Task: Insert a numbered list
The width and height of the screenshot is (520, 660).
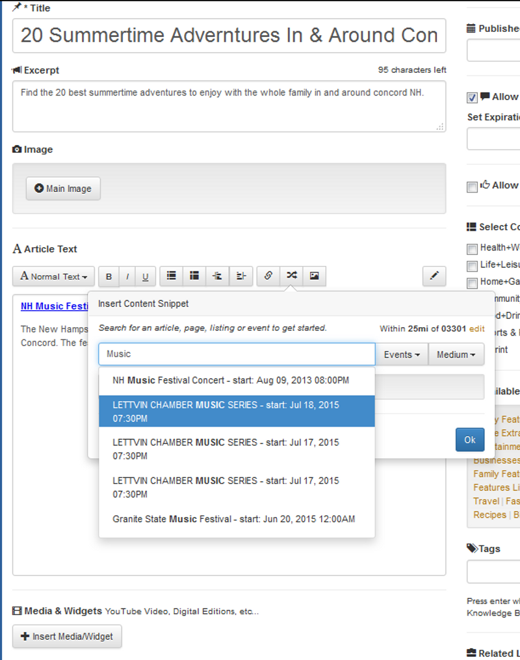Action: 194,276
